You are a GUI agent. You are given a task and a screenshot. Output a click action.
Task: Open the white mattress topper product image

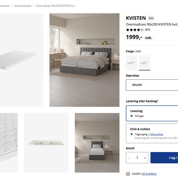tap(22, 60)
